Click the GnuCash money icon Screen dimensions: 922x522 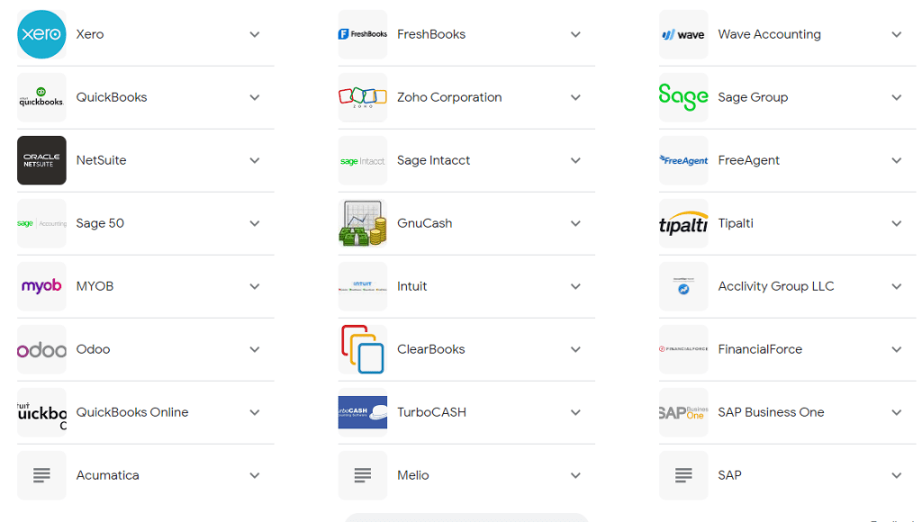point(363,223)
